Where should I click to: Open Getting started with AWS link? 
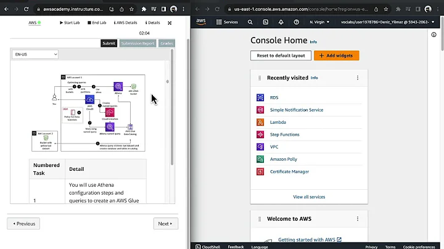310,240
